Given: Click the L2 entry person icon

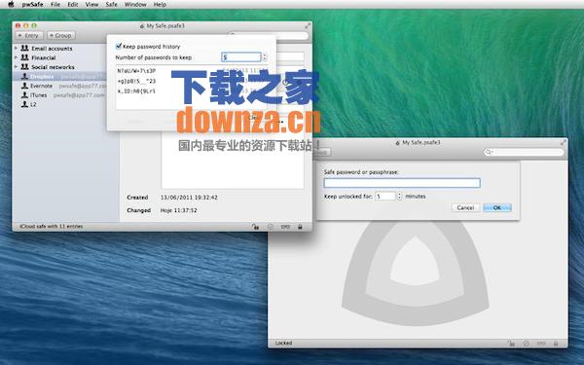Looking at the screenshot, I should (x=24, y=104).
